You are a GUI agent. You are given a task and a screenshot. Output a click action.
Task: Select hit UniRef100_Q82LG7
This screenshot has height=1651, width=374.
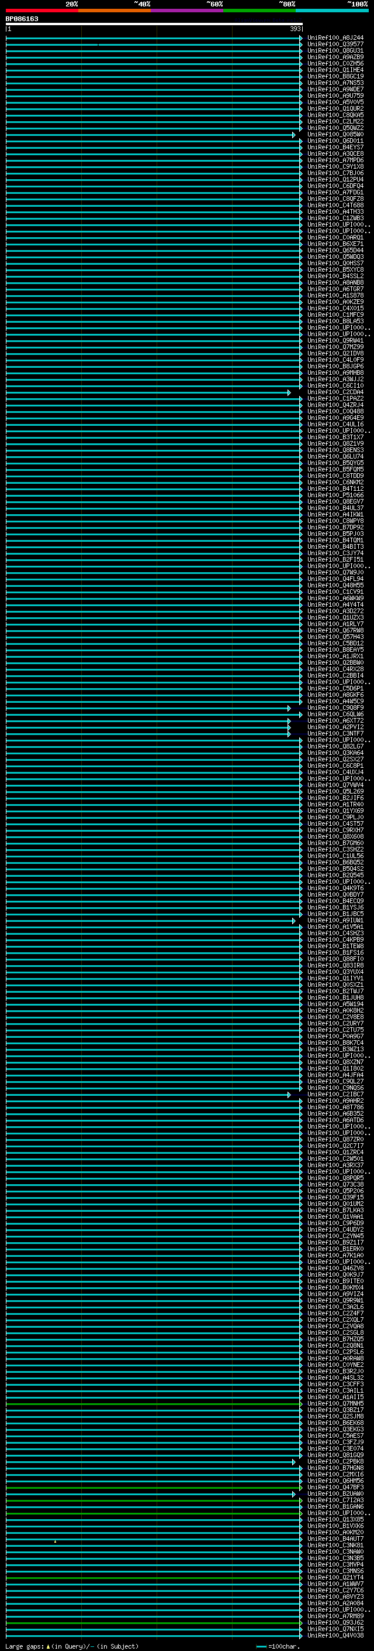pos(335,747)
